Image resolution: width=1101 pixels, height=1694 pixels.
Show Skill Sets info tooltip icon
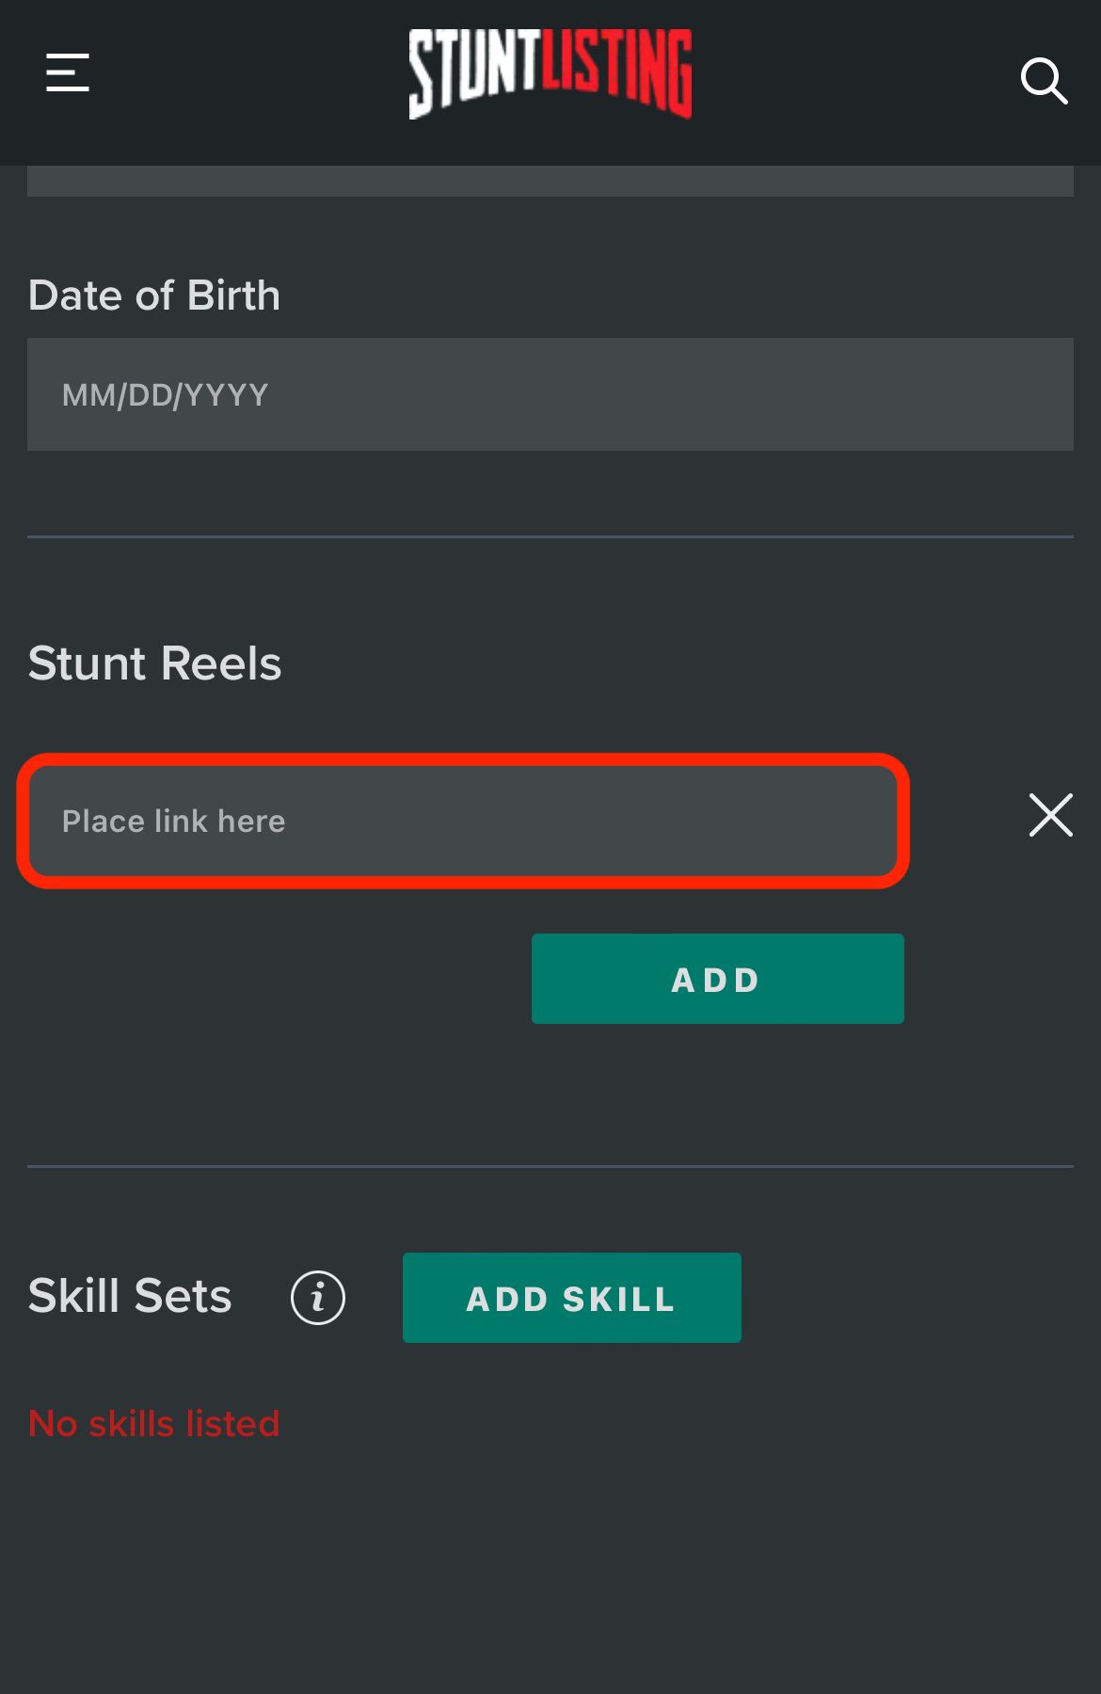pos(318,1298)
